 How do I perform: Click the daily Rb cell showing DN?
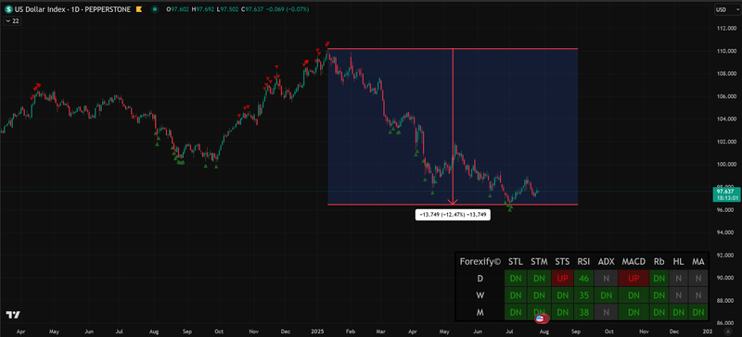(x=659, y=279)
